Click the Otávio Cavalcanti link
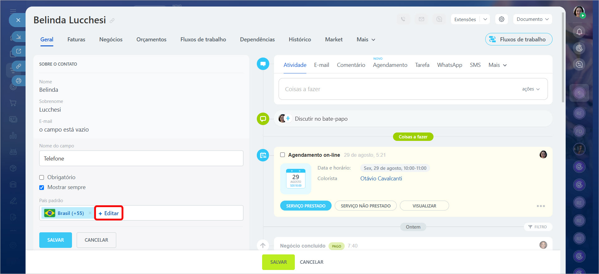The image size is (599, 274). 381,179
